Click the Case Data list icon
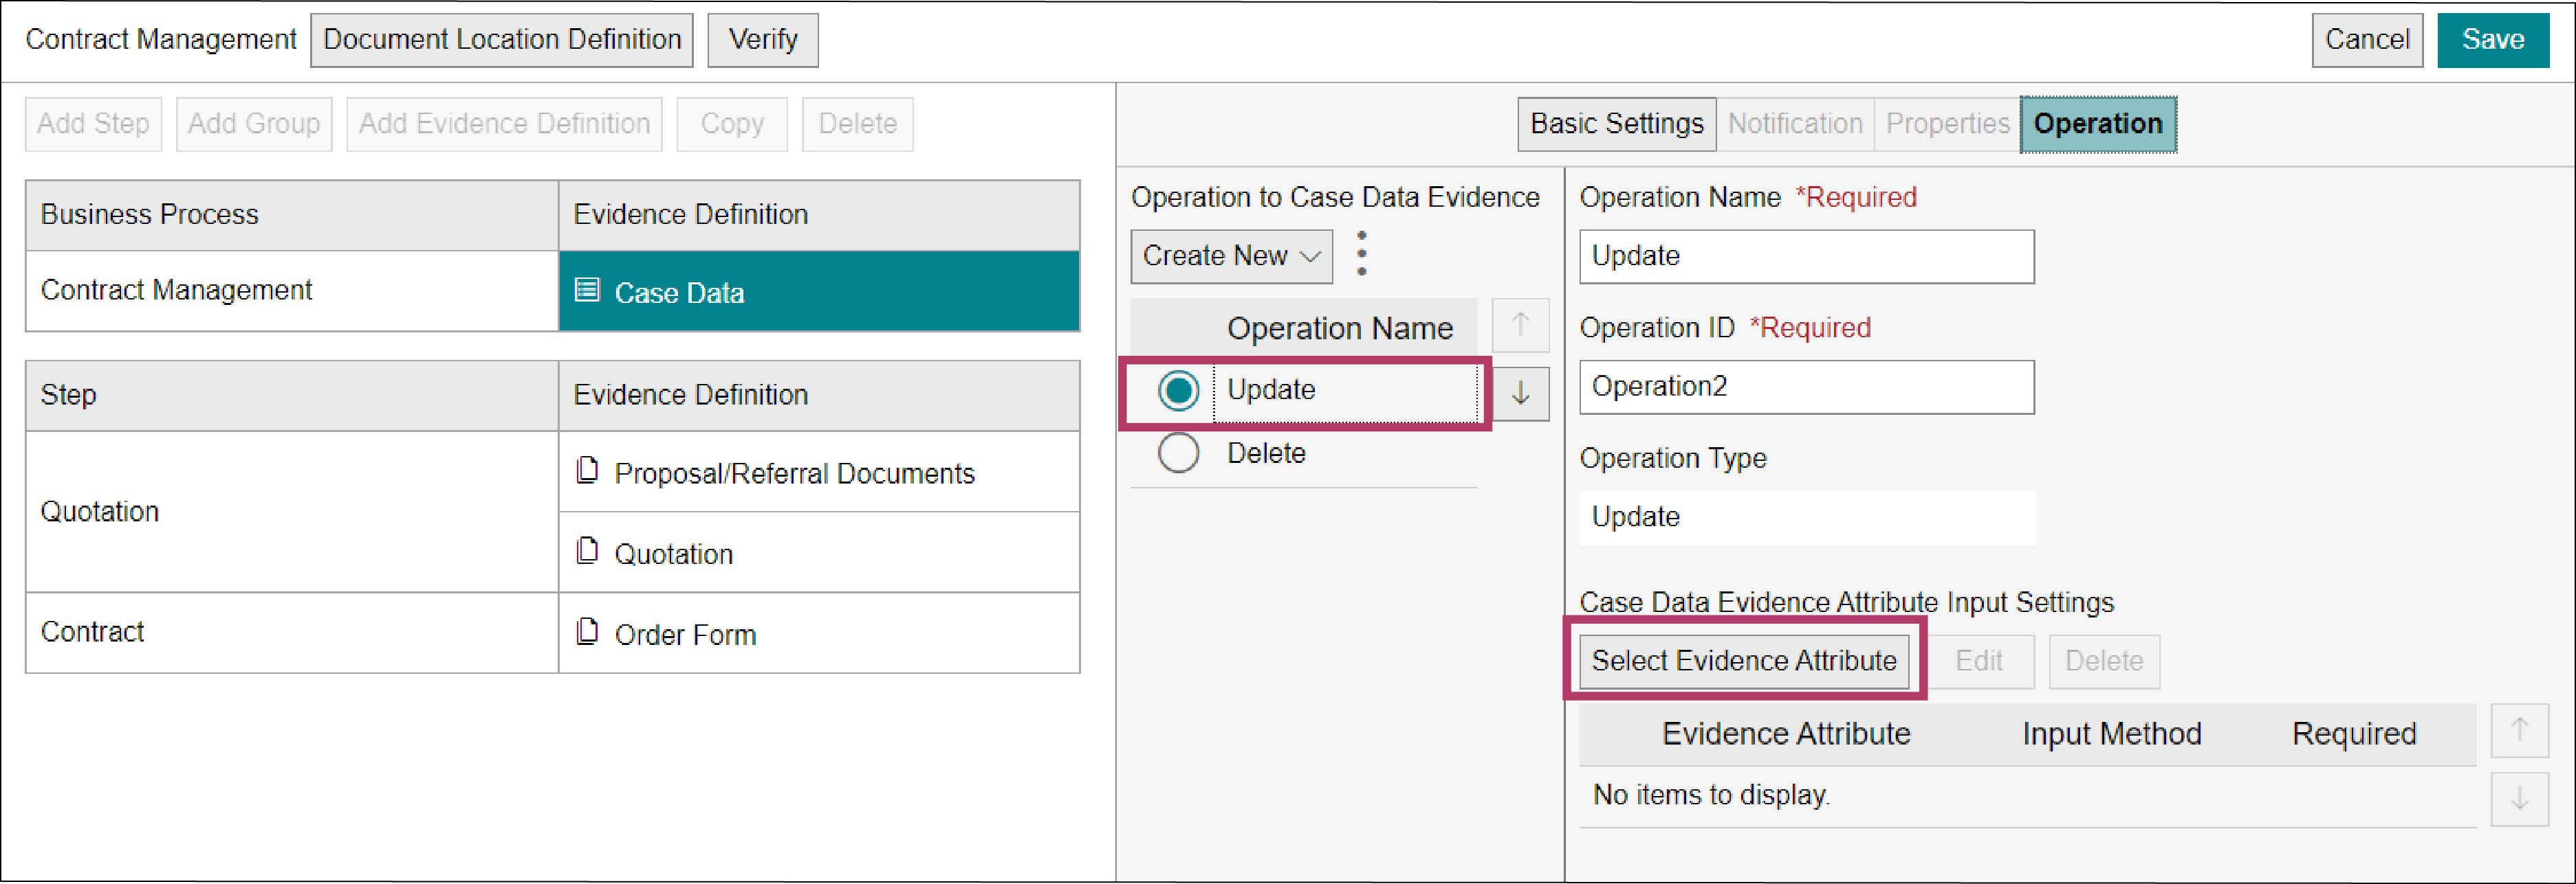 [x=587, y=291]
